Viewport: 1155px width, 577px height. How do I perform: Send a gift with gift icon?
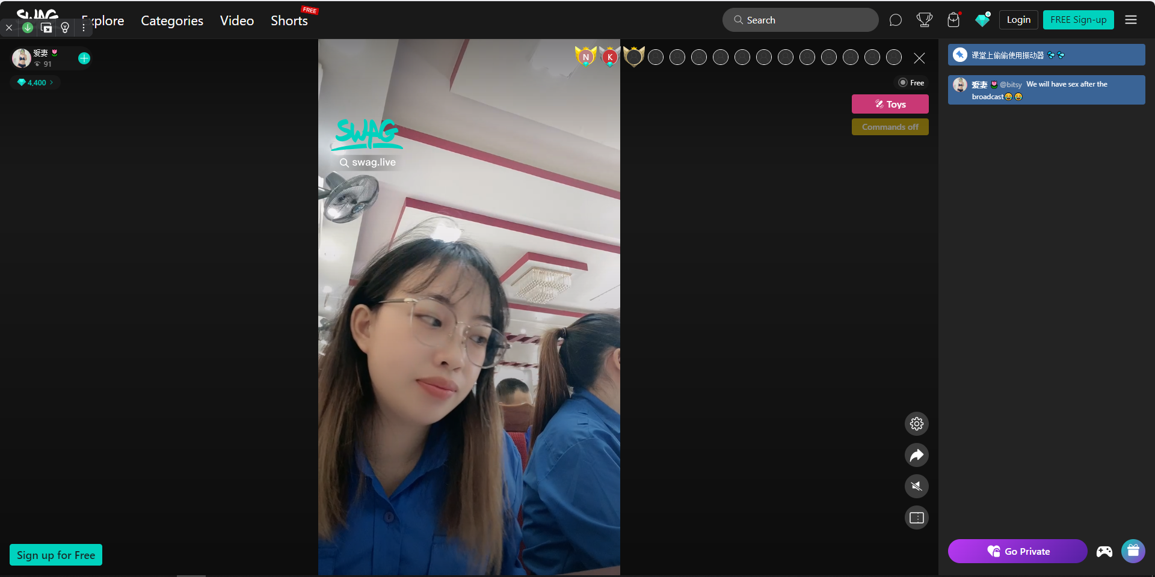click(x=1133, y=551)
